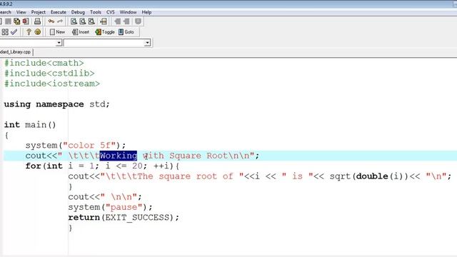Click the Undo icon
The width and height of the screenshot is (457, 257).
coord(51,21)
